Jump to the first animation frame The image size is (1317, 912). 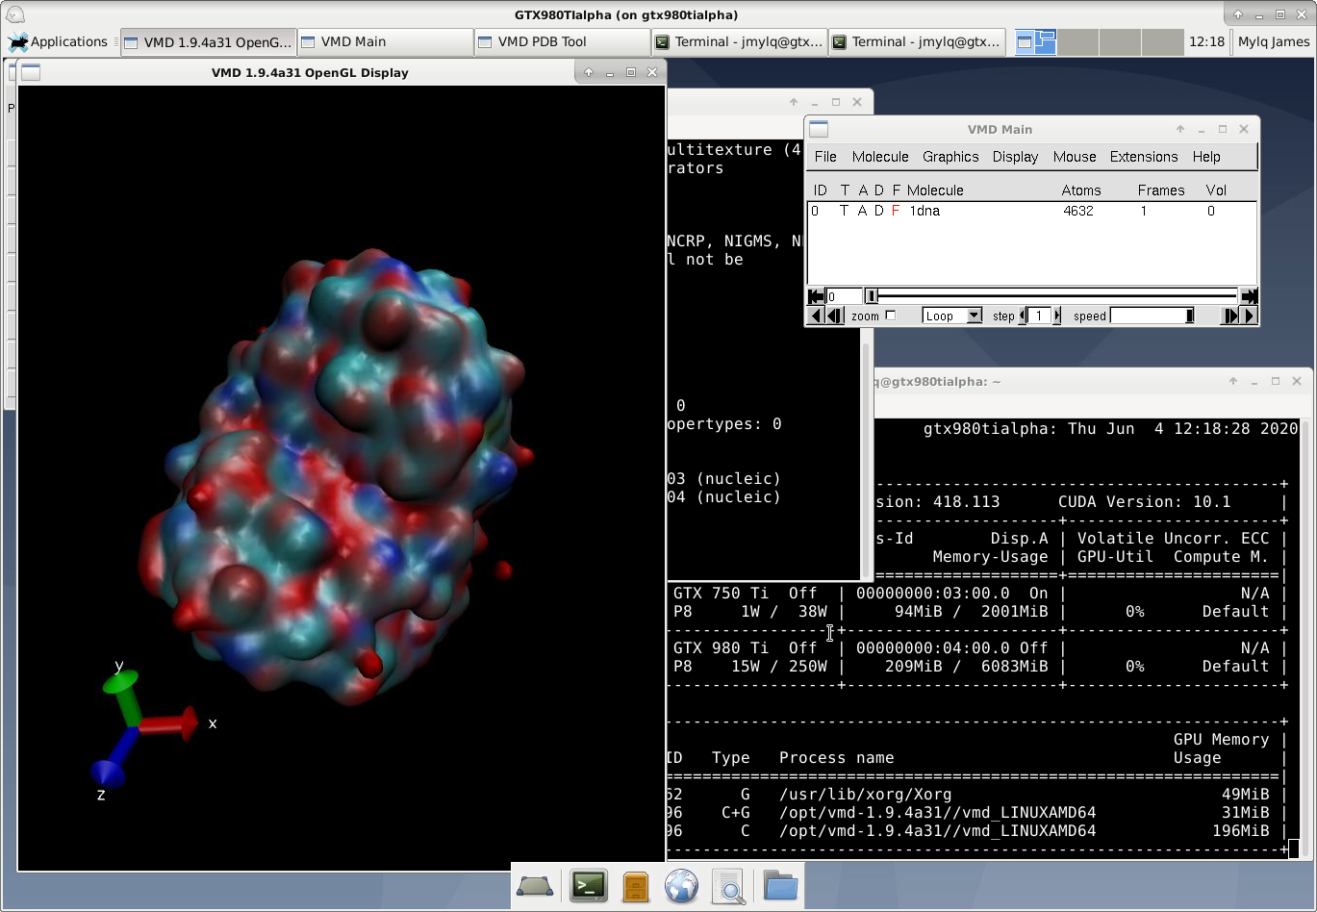coord(815,296)
